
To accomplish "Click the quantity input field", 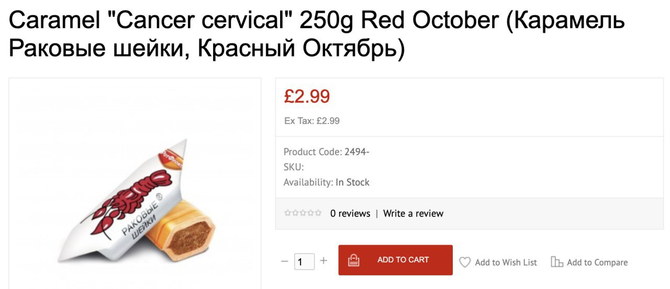I will pos(304,261).
